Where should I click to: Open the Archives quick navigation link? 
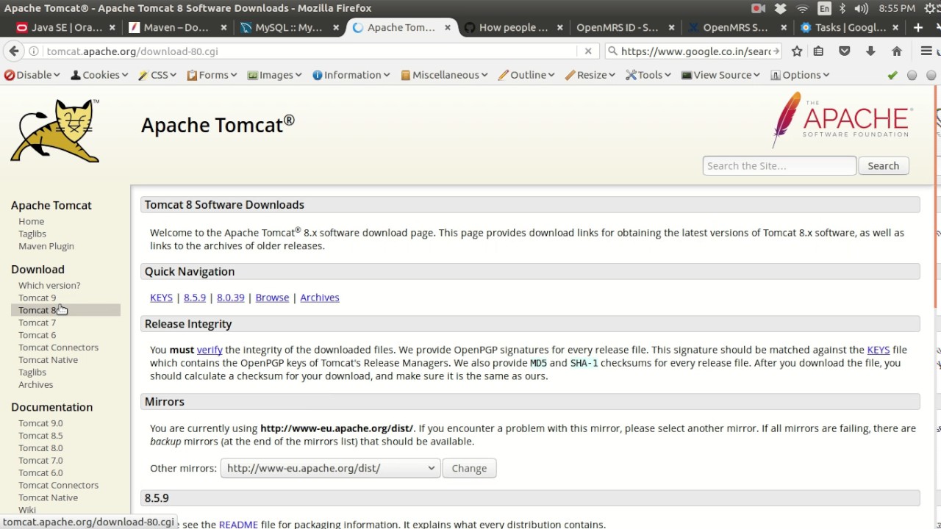pyautogui.click(x=320, y=298)
